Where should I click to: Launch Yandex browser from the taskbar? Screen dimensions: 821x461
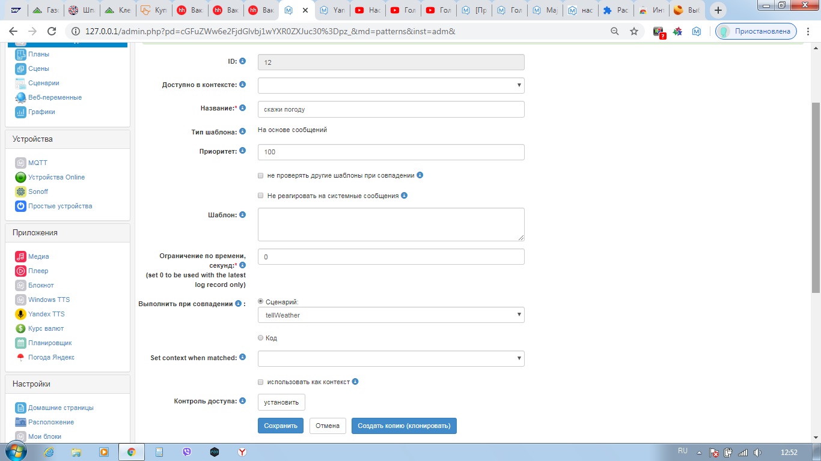pyautogui.click(x=242, y=452)
